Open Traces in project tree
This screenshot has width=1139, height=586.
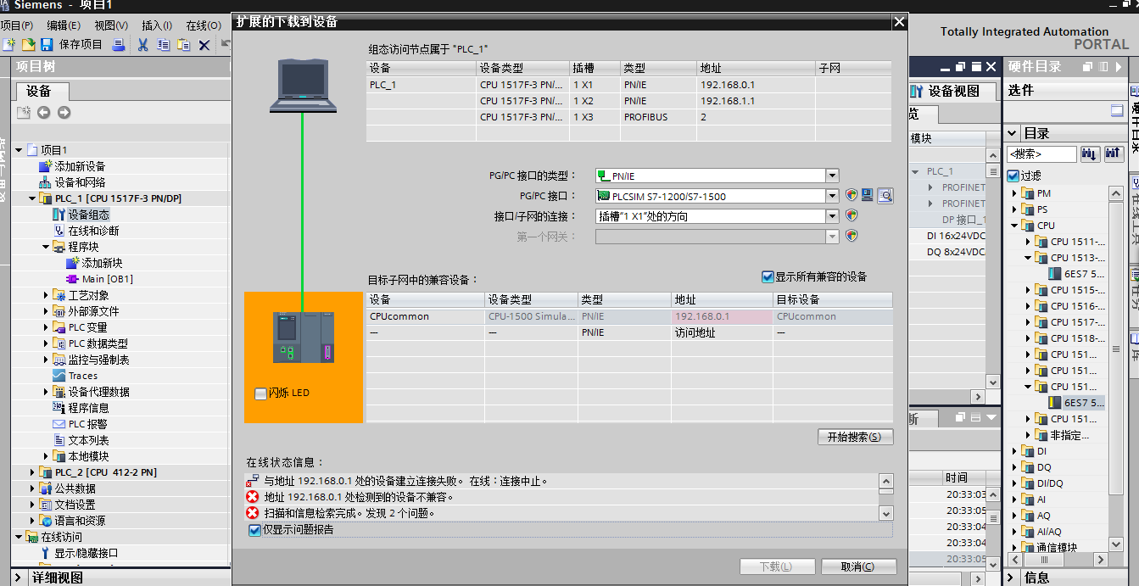83,376
